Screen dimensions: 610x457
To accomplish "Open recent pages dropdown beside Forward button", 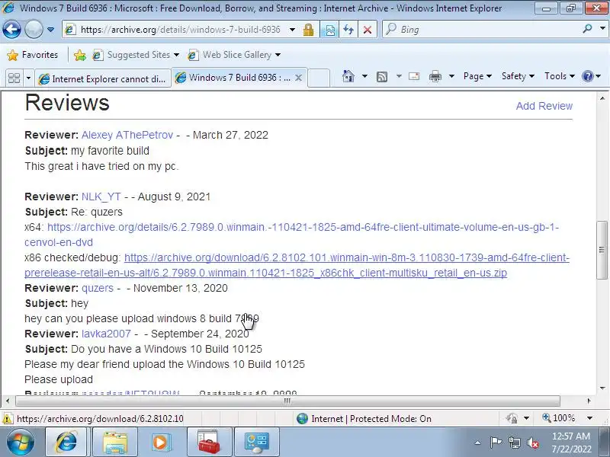I will pyautogui.click(x=50, y=30).
